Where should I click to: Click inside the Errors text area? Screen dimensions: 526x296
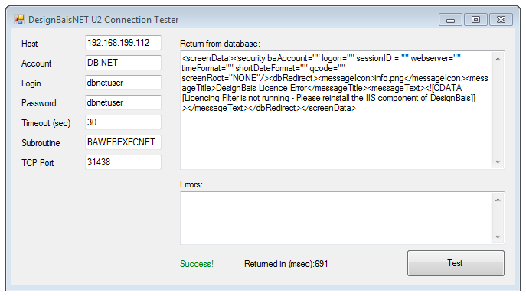pos(336,218)
